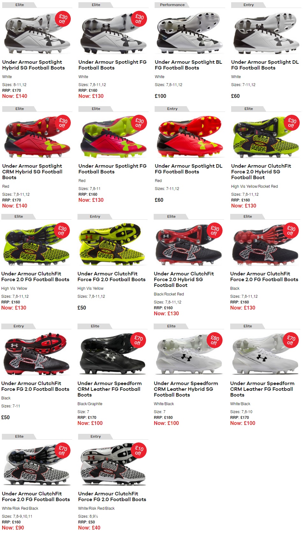Select the Entry label above Spotlight DL white boots

point(249,5)
